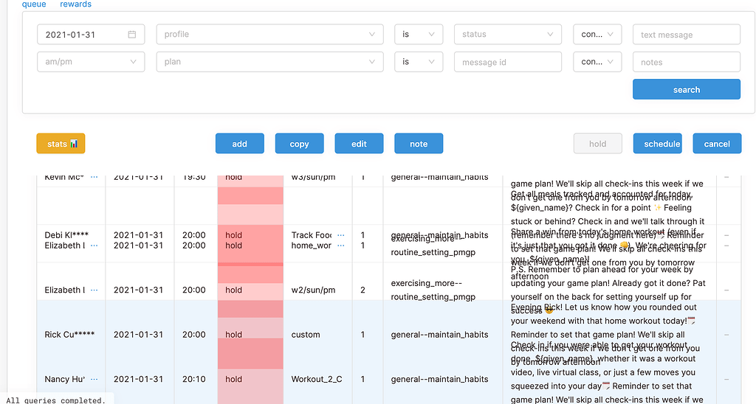Click the schedule button
The image size is (756, 404).
658,144
